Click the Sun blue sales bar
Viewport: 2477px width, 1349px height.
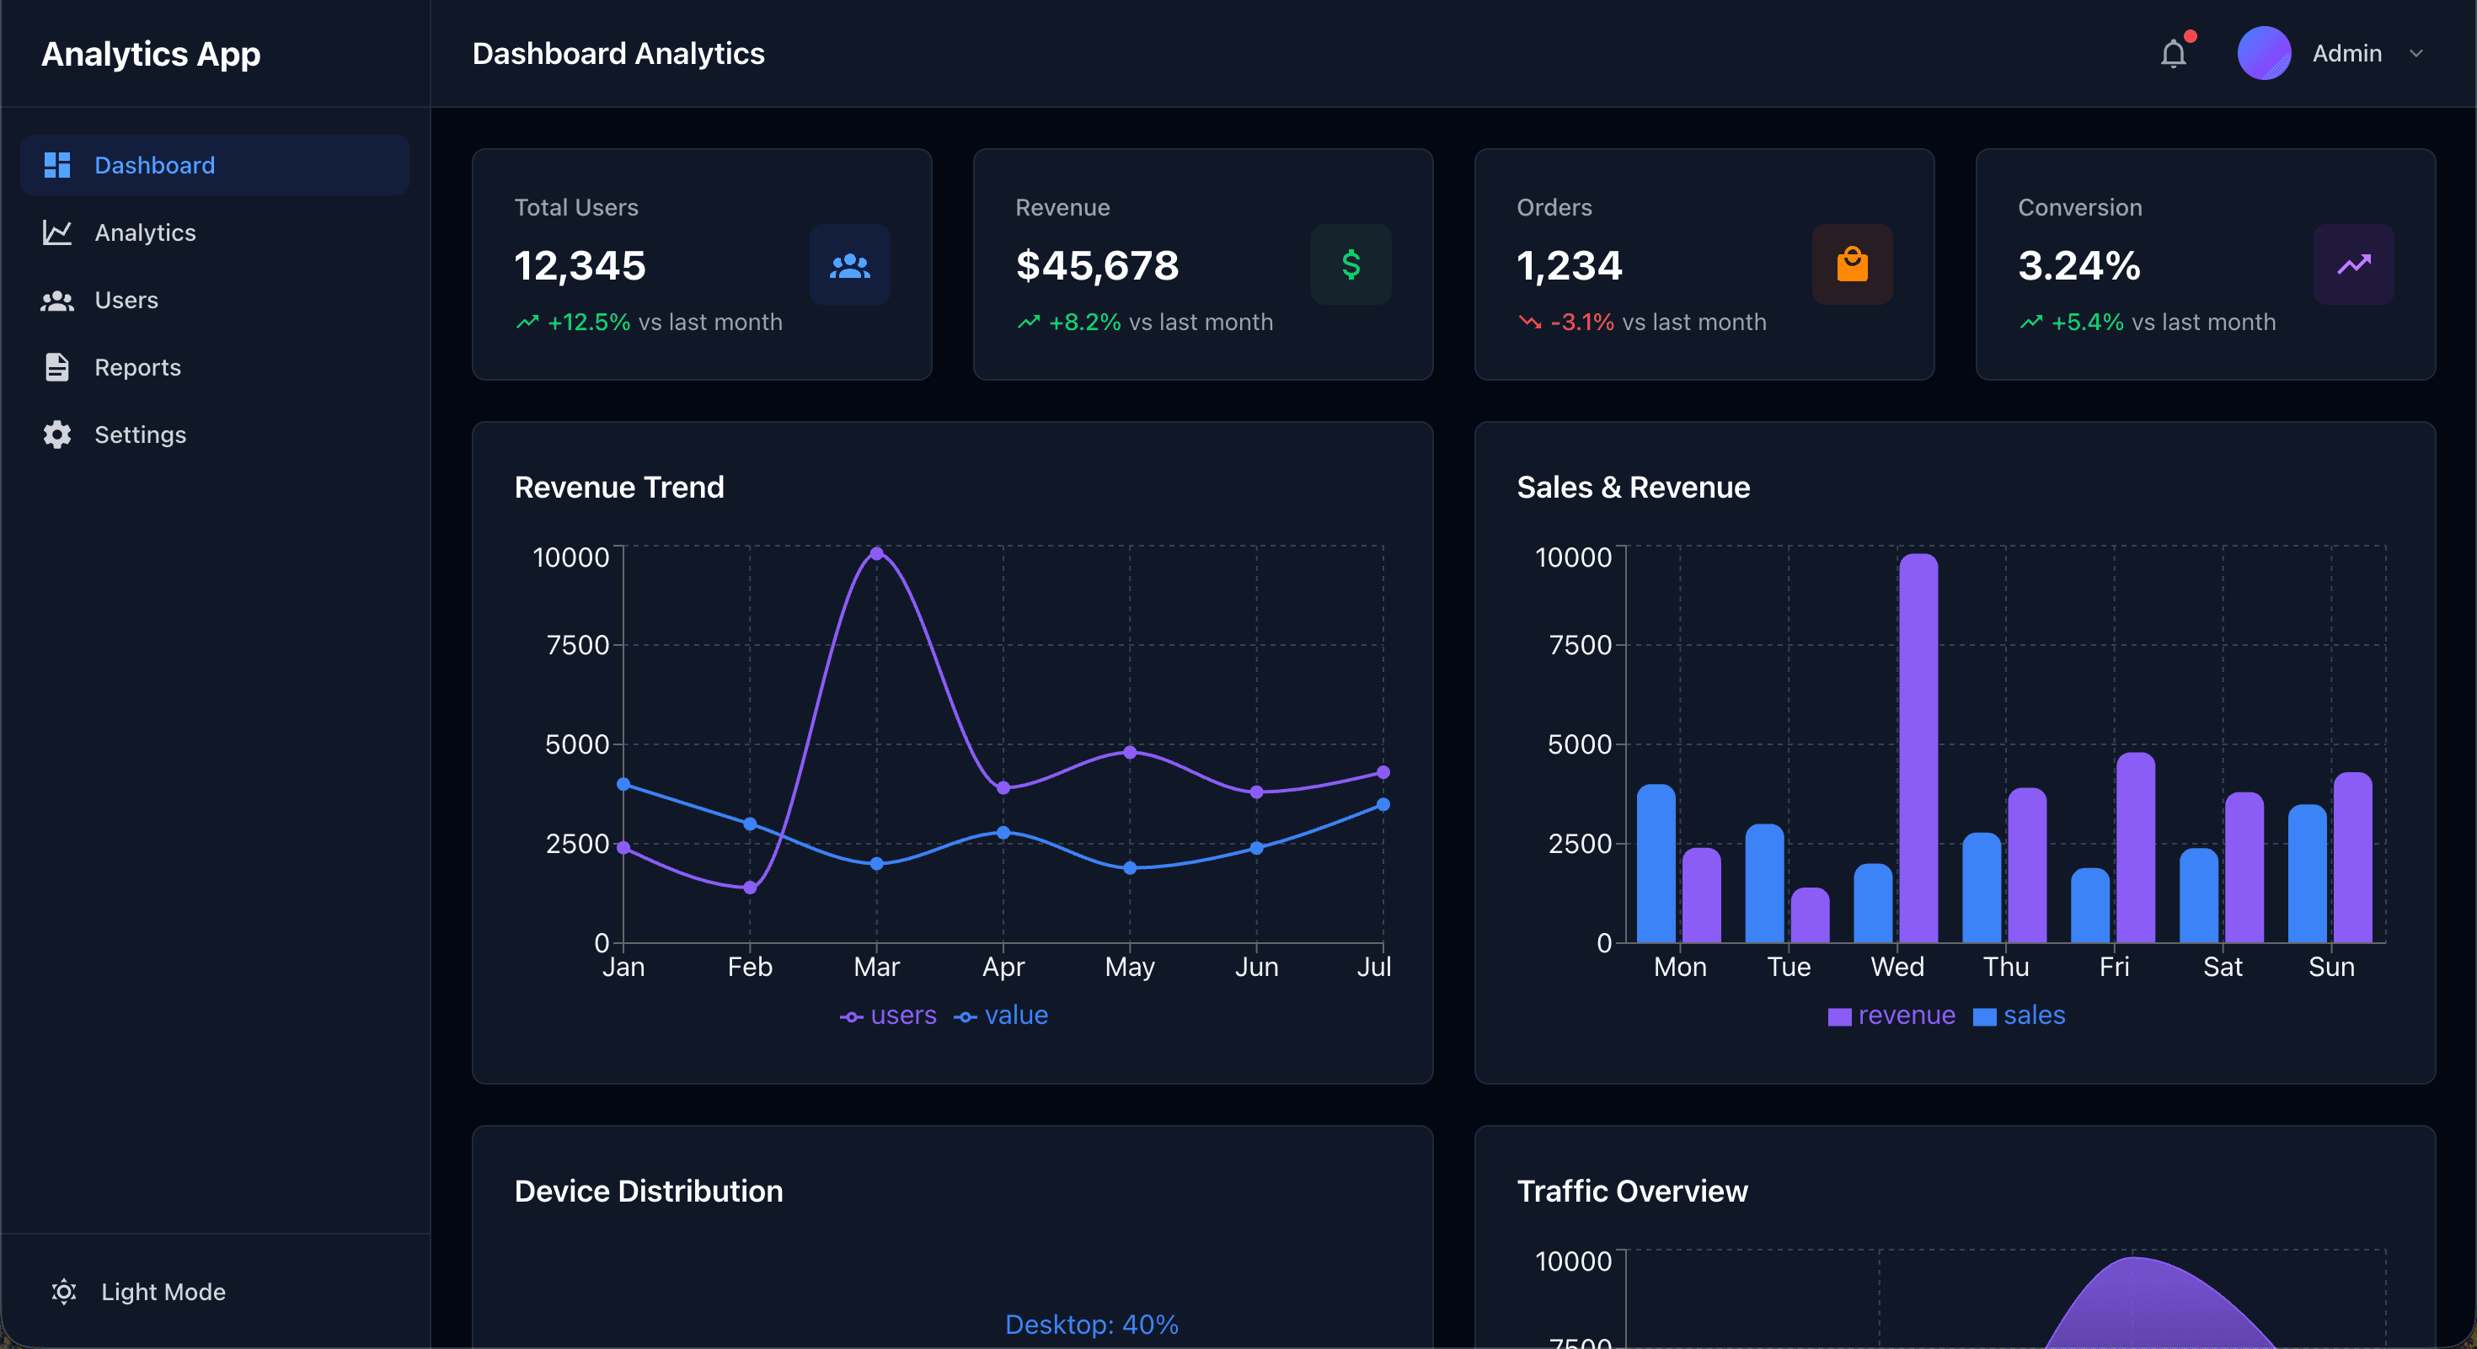click(2308, 873)
